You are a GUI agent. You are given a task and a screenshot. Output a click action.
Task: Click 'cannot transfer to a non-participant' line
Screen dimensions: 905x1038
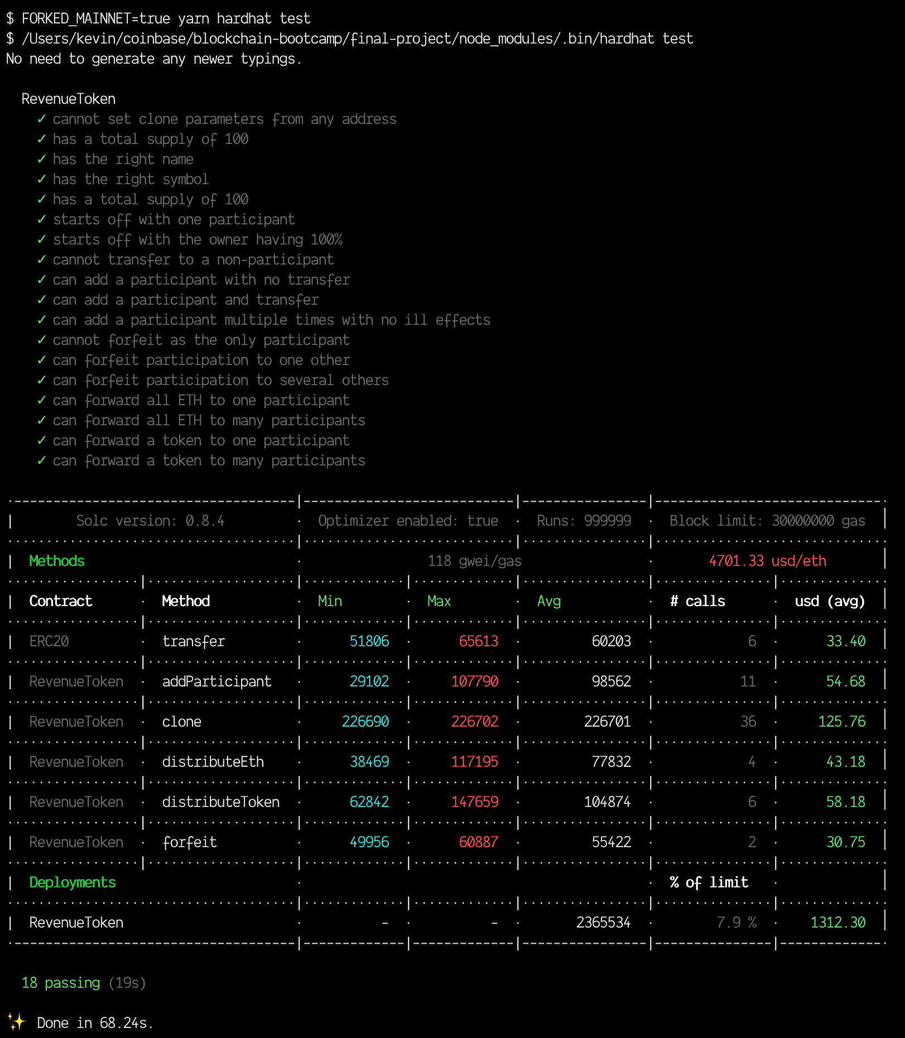[x=194, y=259]
